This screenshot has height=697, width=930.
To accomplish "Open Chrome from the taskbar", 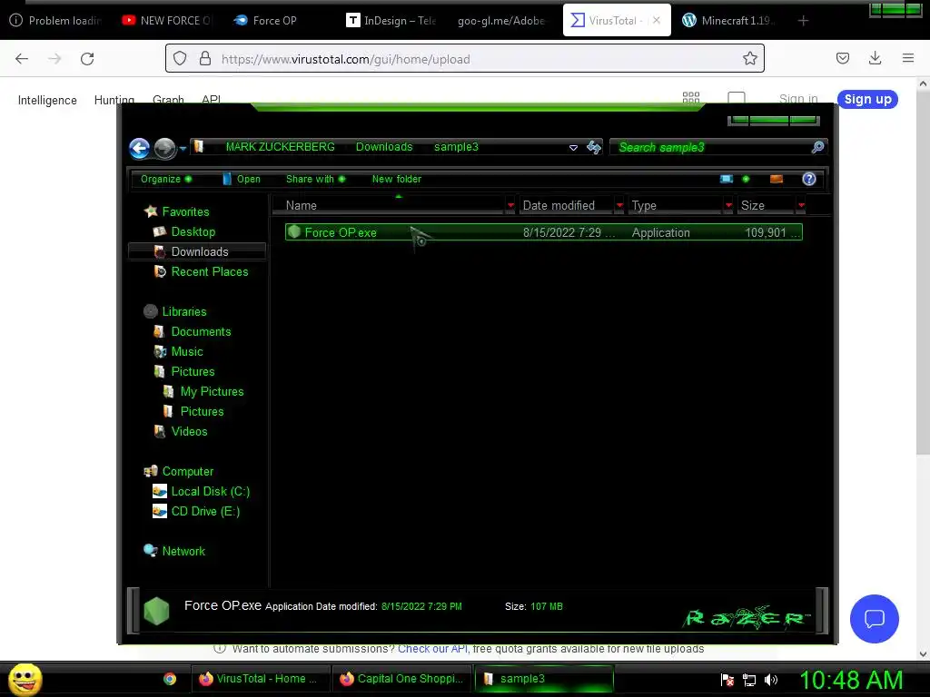I will (170, 679).
